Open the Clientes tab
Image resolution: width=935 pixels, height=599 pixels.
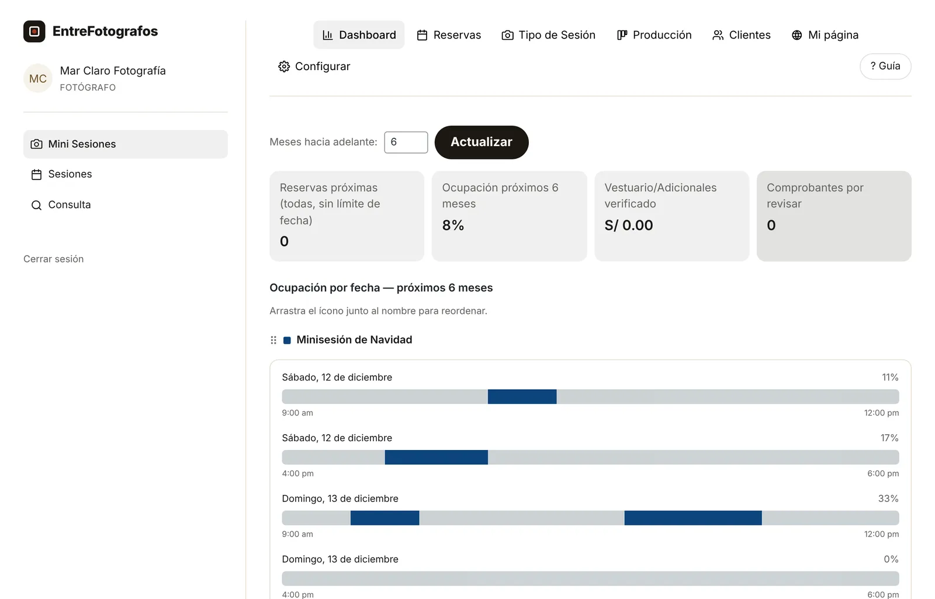click(742, 35)
